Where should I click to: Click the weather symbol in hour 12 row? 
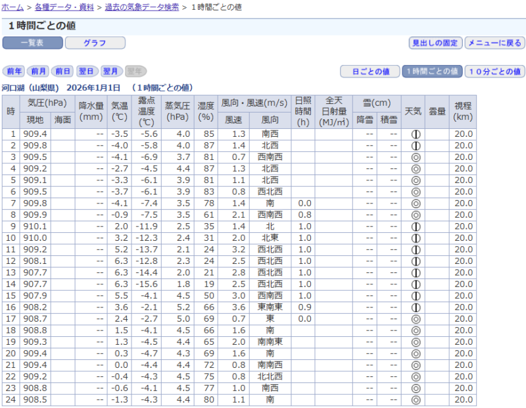415,261
